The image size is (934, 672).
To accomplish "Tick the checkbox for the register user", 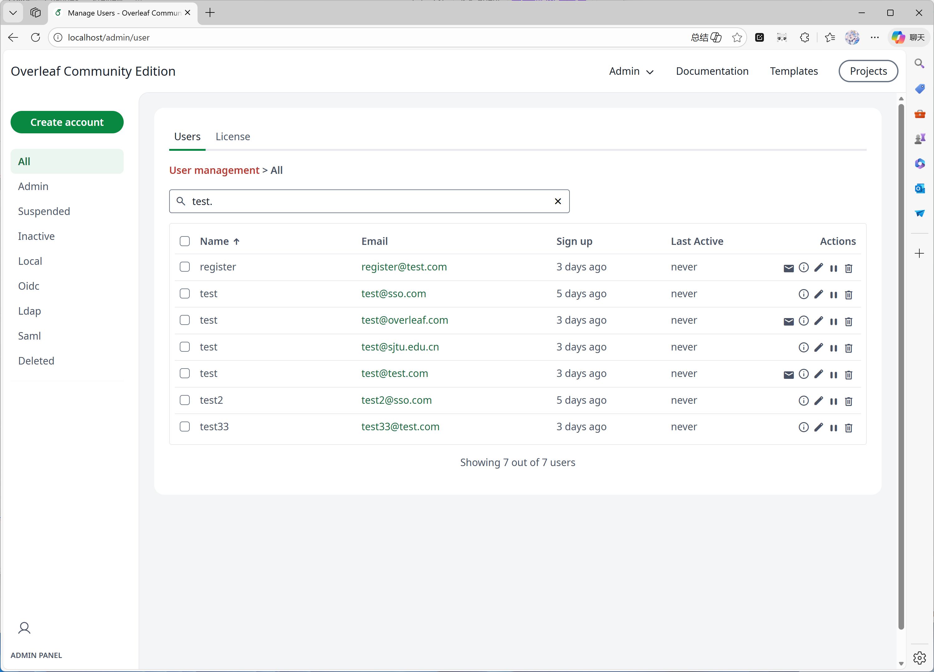I will [x=184, y=266].
